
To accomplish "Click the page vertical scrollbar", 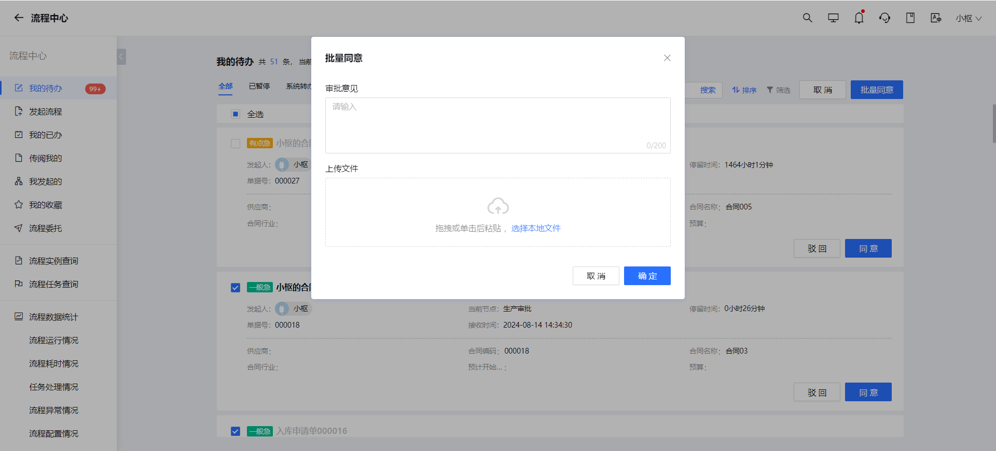I will [993, 123].
